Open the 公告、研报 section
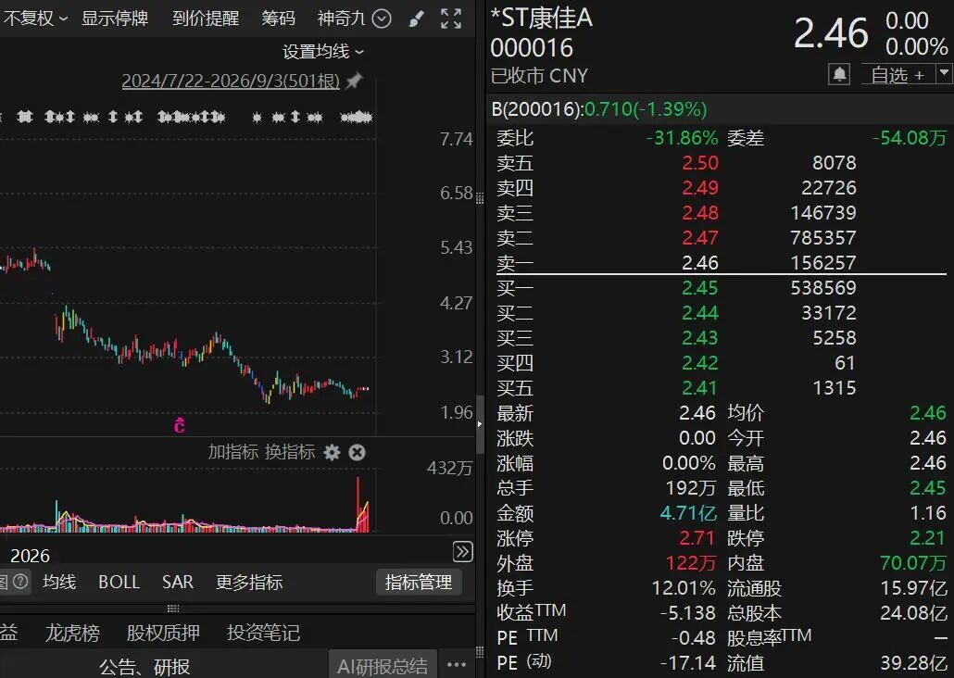Image resolution: width=954 pixels, height=678 pixels. pos(144,667)
